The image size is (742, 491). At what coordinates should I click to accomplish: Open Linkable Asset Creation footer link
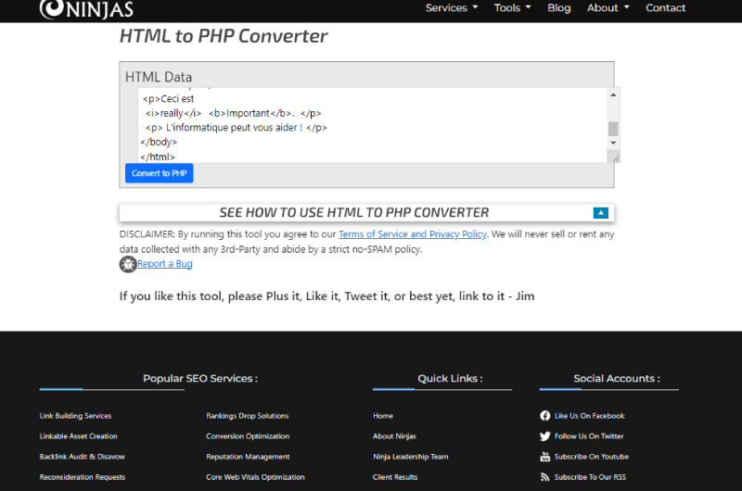tap(79, 436)
